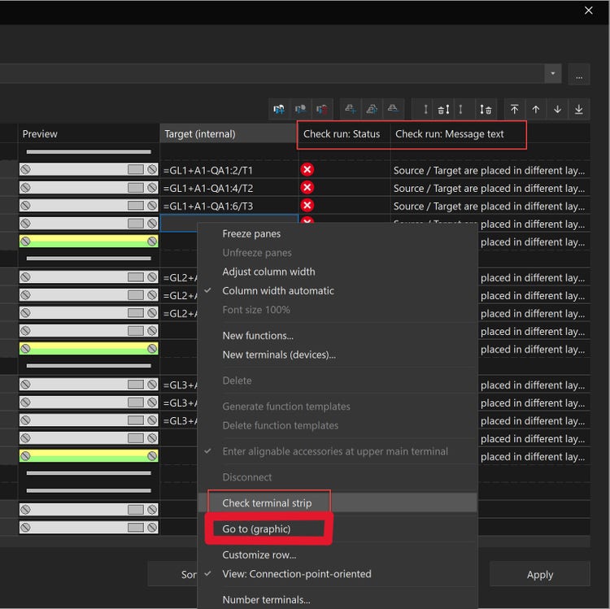Screen dimensions: 610x609
Task: Click the red error icon for =GL1+A1-QA1:2/T1
Action: click(x=307, y=169)
